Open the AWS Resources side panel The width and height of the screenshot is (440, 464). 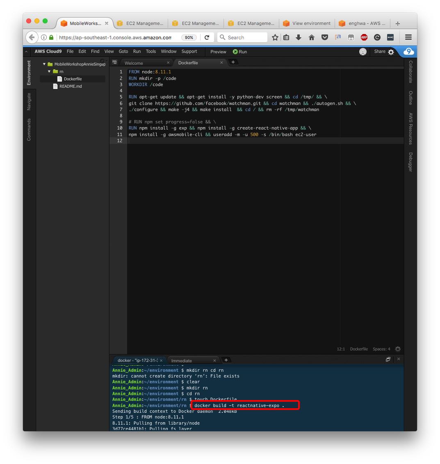[x=411, y=129]
